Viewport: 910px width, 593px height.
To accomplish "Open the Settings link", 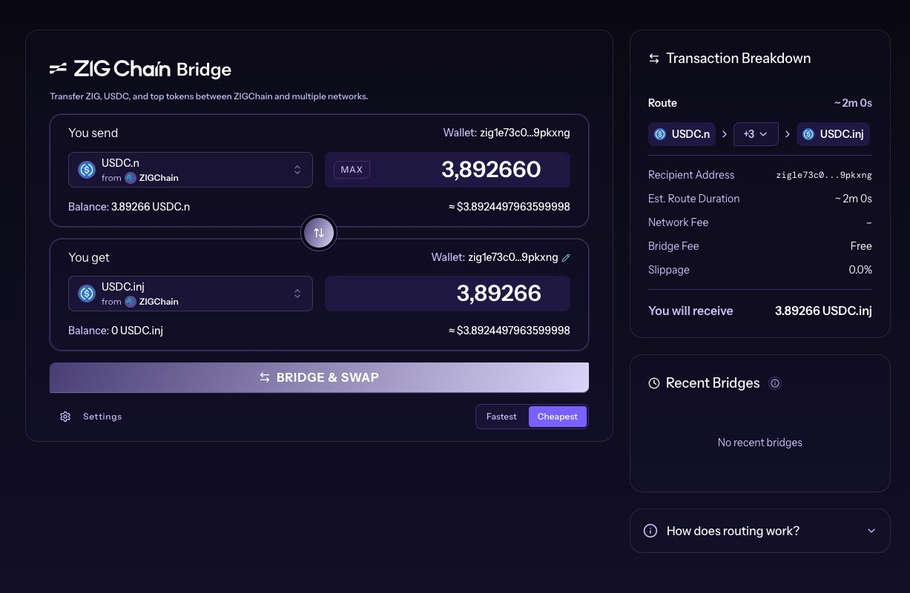I will tap(102, 417).
